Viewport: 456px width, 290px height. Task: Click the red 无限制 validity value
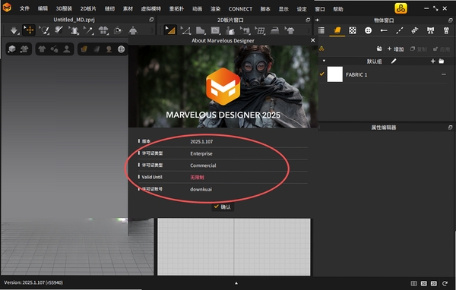click(197, 177)
